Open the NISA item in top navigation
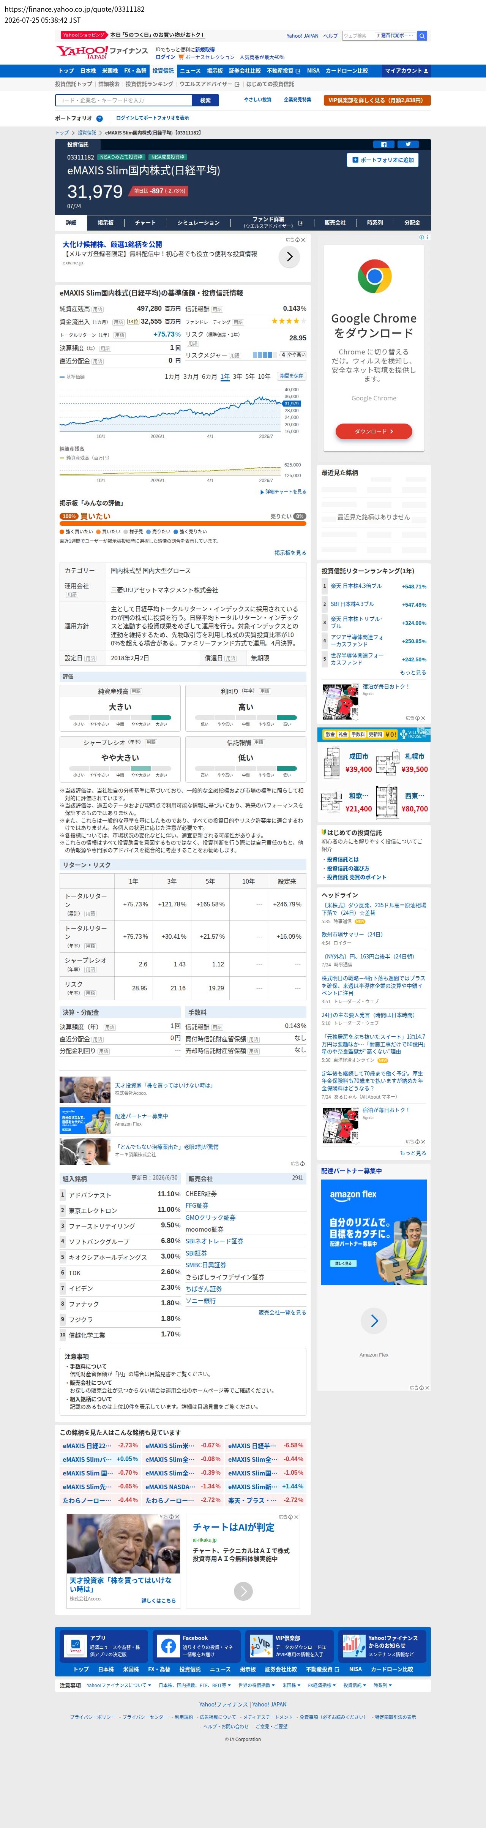 click(313, 71)
